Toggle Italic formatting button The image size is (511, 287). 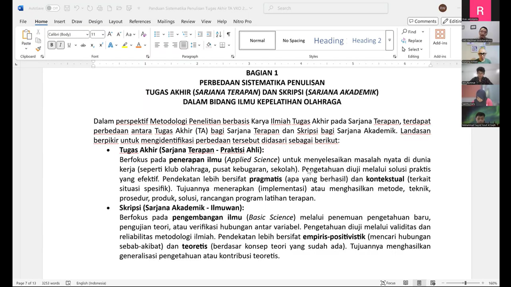click(x=60, y=45)
